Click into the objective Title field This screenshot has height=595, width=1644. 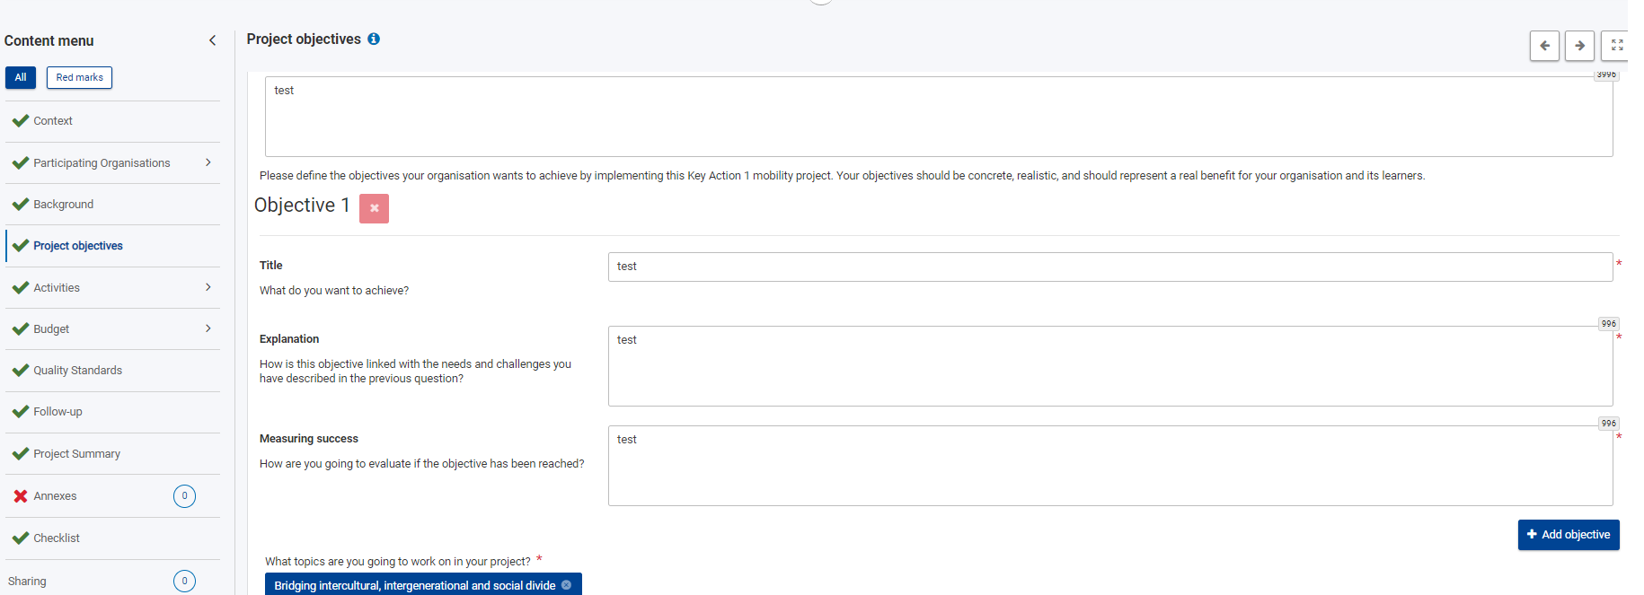pyautogui.click(x=1109, y=267)
